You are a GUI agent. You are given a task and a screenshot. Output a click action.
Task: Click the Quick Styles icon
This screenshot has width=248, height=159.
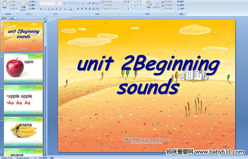click(157, 5)
